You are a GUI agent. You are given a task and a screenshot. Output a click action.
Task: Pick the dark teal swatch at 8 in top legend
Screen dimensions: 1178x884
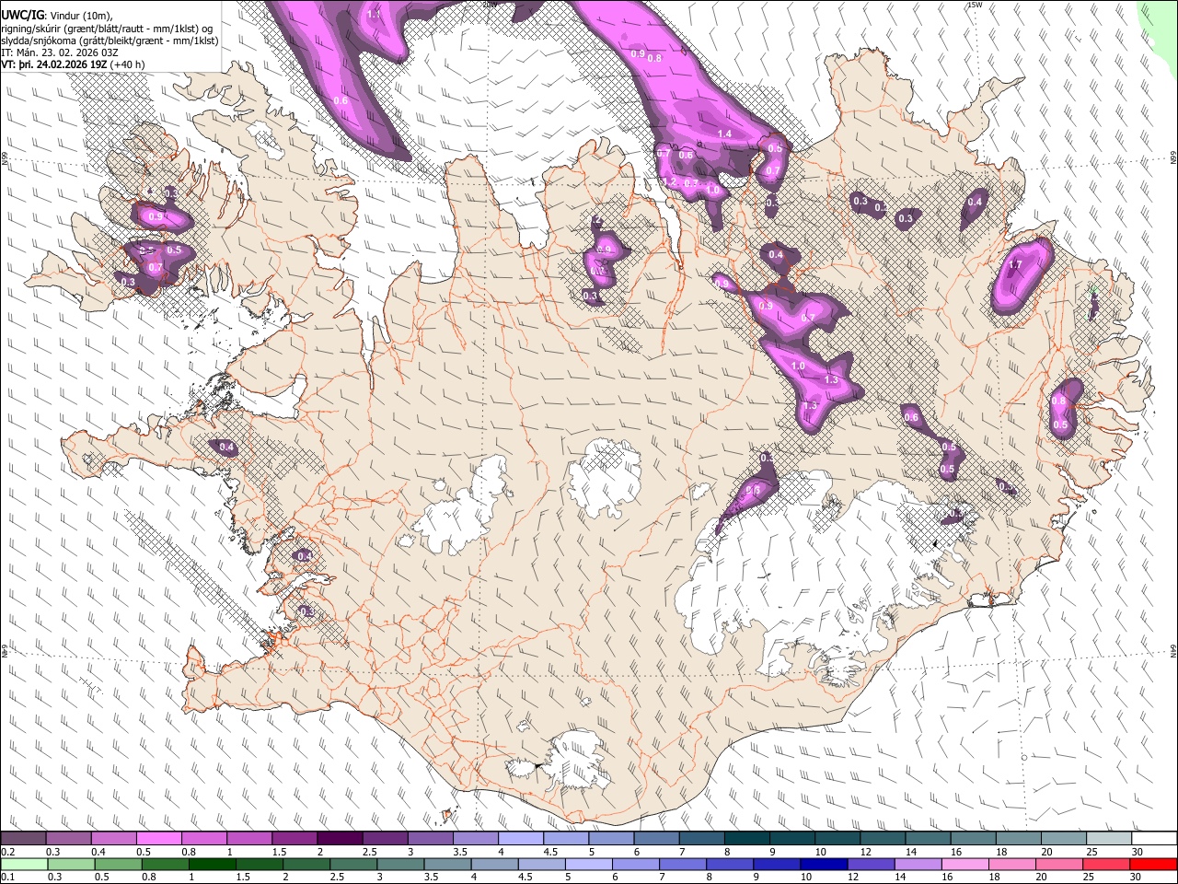click(746, 839)
